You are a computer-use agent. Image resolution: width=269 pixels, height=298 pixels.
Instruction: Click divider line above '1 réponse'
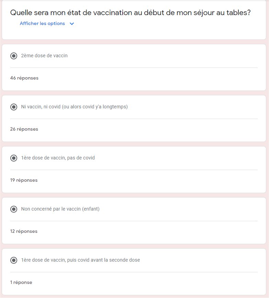tap(134, 272)
